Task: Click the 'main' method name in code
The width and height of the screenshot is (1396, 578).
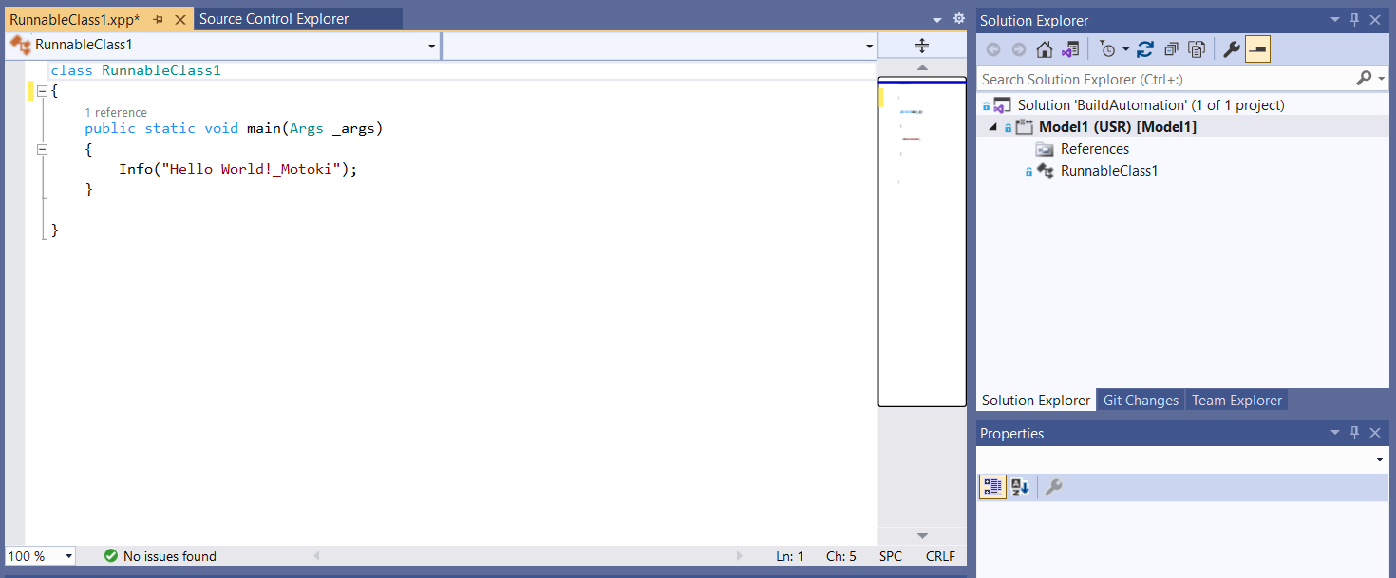Action: 264,128
